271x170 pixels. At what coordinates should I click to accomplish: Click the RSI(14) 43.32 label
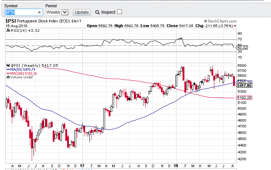[x=25, y=30]
